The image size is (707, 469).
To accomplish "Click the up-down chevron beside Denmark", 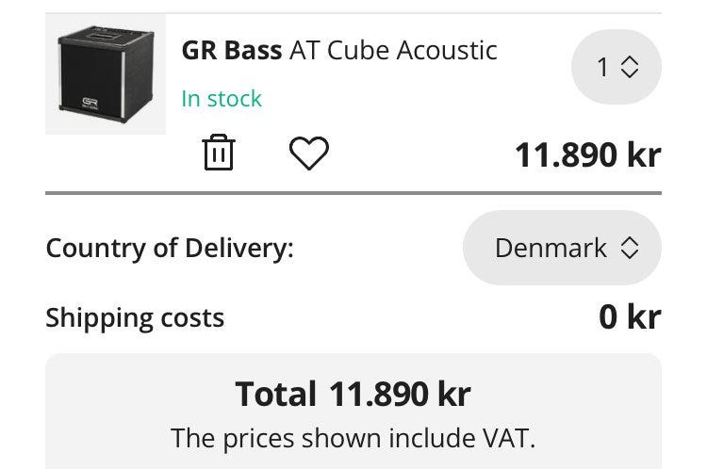I will coord(630,249).
